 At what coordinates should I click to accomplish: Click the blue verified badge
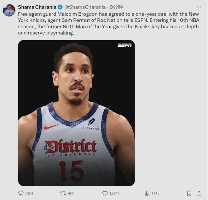pyautogui.click(x=60, y=7)
